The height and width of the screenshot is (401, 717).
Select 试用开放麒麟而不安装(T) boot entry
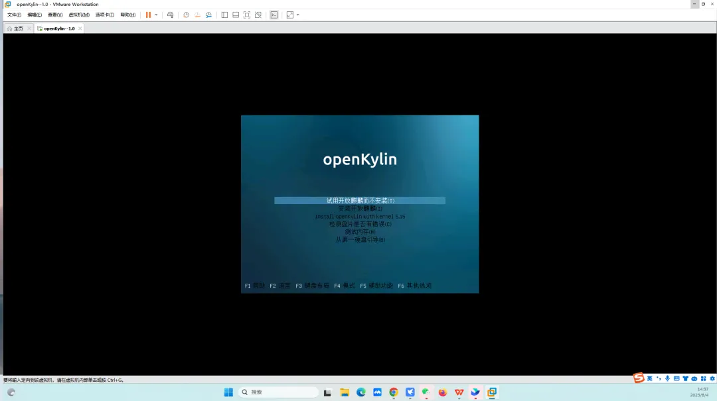(x=360, y=200)
